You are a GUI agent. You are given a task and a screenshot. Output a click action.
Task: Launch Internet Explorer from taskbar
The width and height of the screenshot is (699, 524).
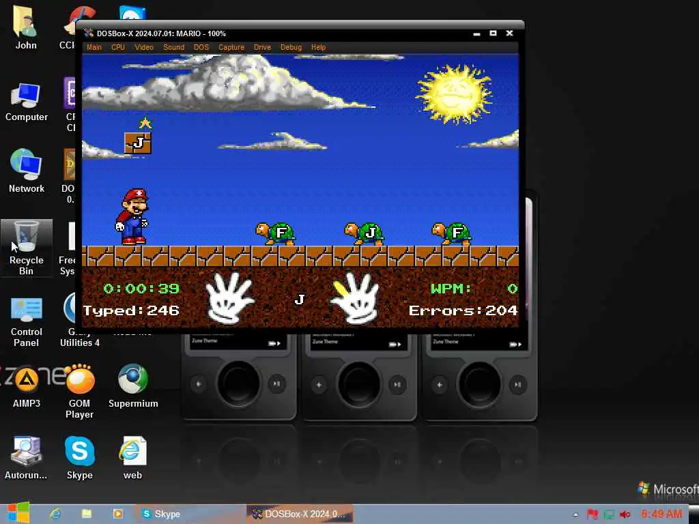tap(55, 514)
